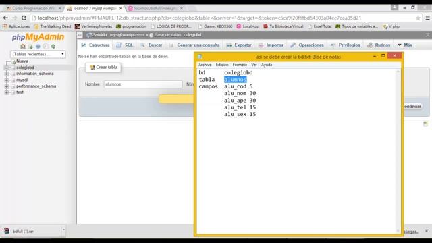
Task: Select performance_schema in the database tree
Action: [36, 86]
